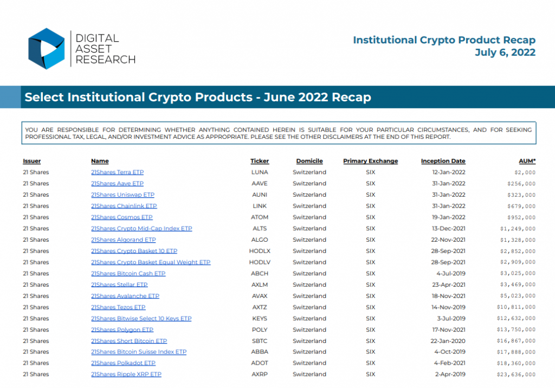
Task: Click the Digital Asset Research logo icon
Action: (47, 49)
